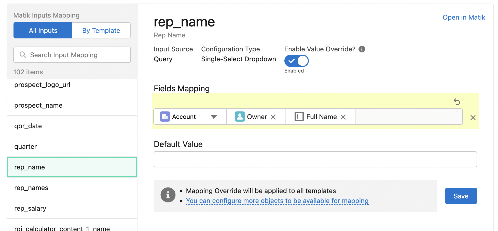This screenshot has height=231, width=498.
Task: Open the input in Matik
Action: [x=464, y=17]
